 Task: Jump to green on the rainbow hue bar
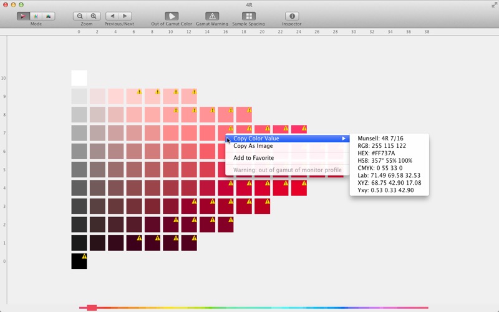(210, 308)
